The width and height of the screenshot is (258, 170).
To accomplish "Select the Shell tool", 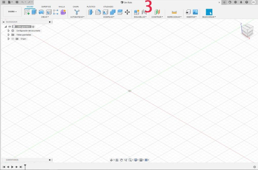I will tap(105, 12).
